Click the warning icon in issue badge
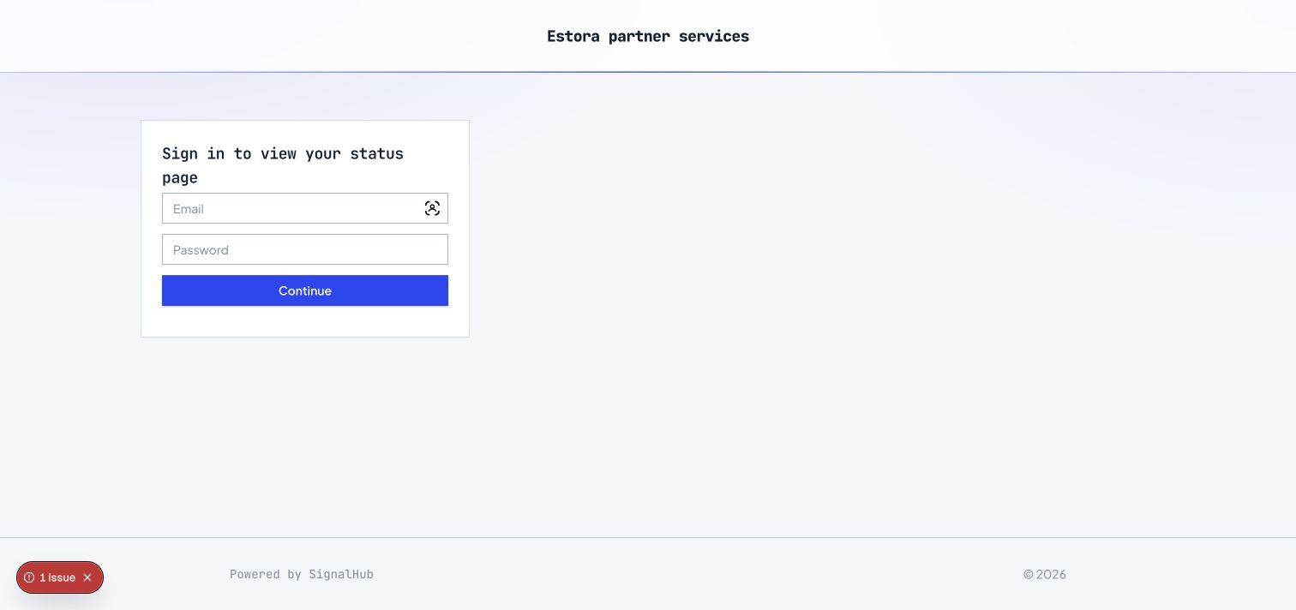 click(29, 577)
